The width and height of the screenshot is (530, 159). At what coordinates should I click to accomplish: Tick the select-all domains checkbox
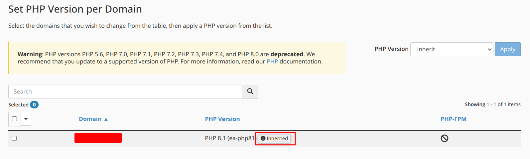point(14,119)
